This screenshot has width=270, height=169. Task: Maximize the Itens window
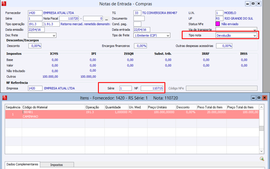[259, 98]
